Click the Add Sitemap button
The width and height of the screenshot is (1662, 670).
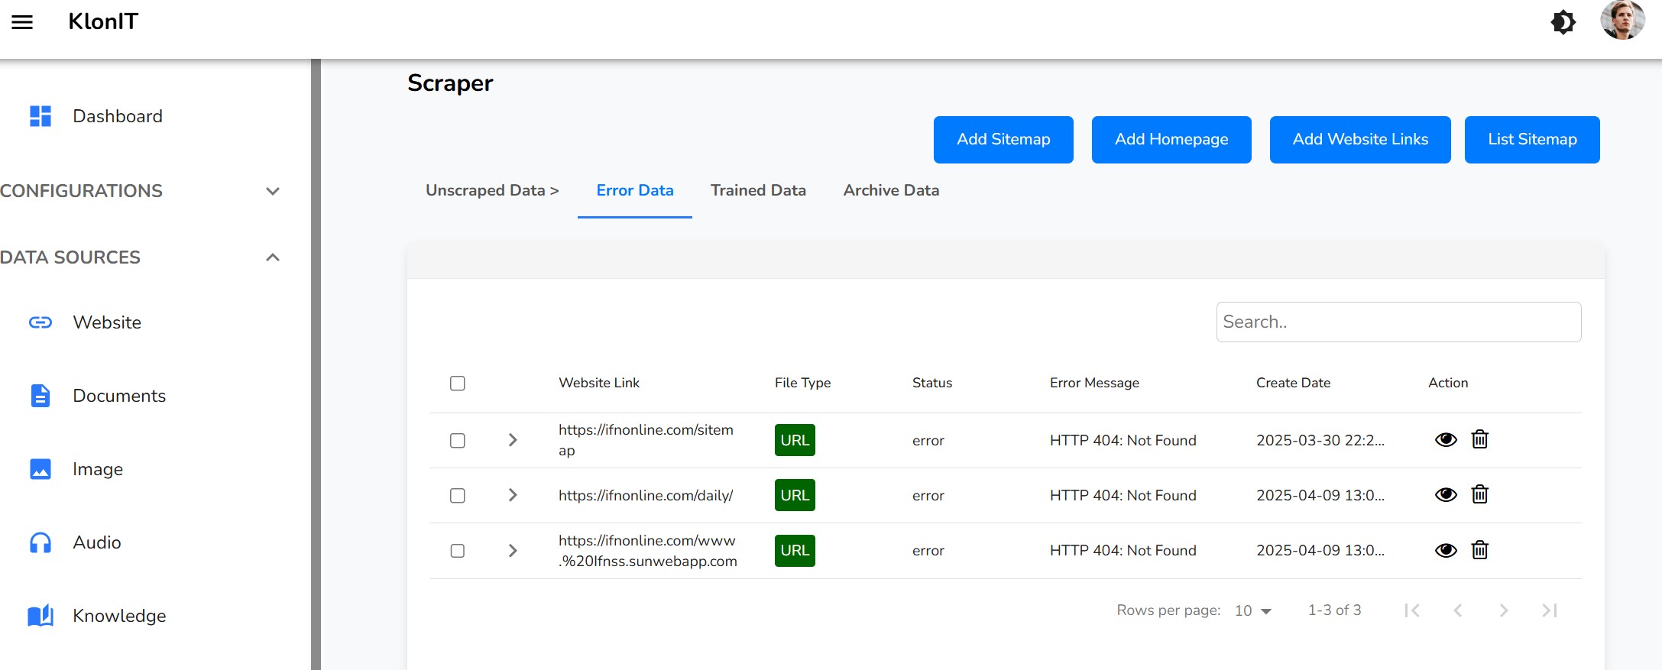[1003, 140]
